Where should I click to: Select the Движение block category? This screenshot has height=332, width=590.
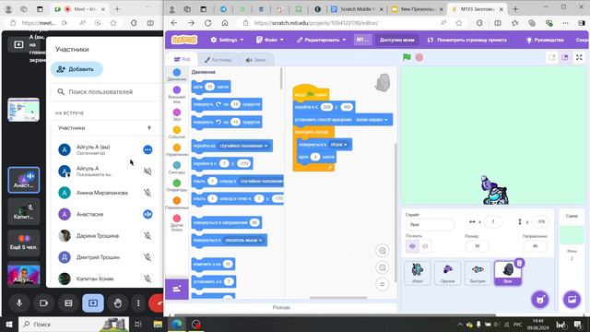pyautogui.click(x=176, y=75)
